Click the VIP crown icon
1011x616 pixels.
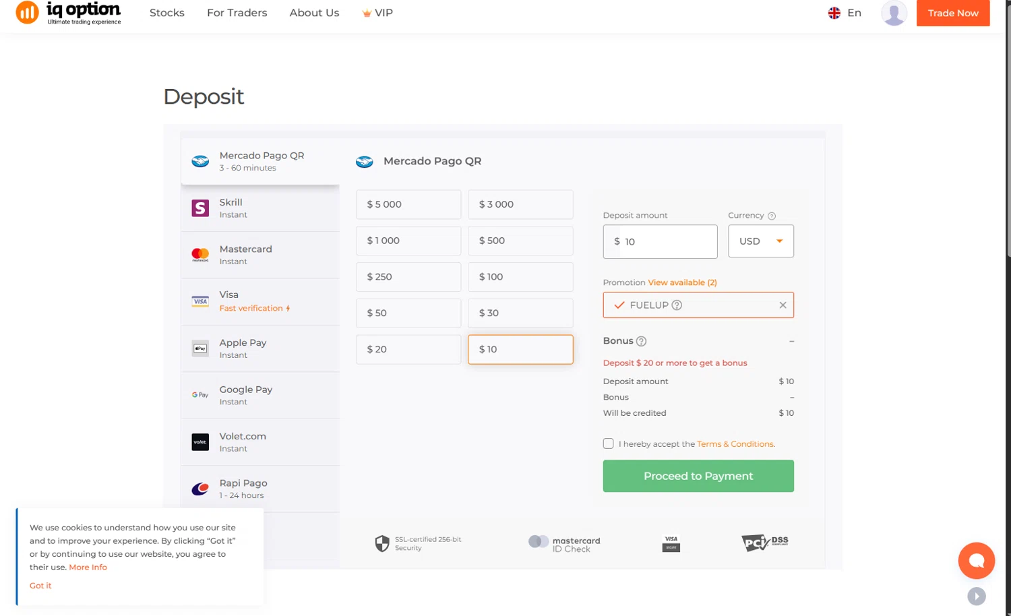click(x=367, y=13)
